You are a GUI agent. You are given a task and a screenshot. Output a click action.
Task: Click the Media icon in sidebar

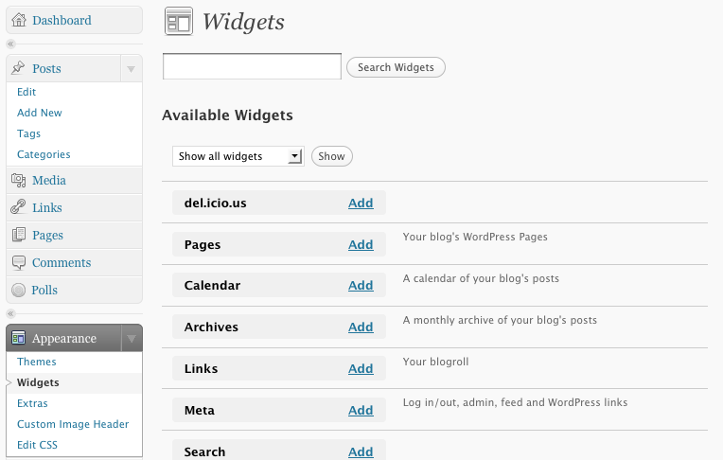click(x=18, y=180)
